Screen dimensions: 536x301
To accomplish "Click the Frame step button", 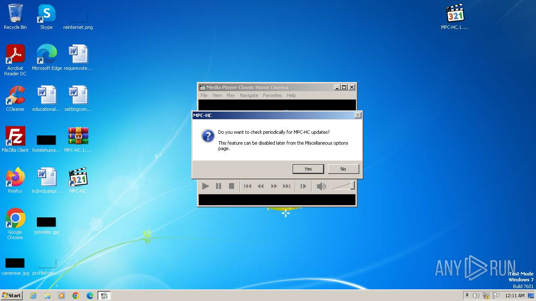I will coord(303,186).
